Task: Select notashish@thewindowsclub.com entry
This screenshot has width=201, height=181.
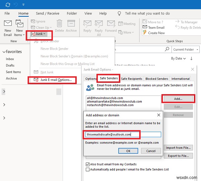Action: 110,105
